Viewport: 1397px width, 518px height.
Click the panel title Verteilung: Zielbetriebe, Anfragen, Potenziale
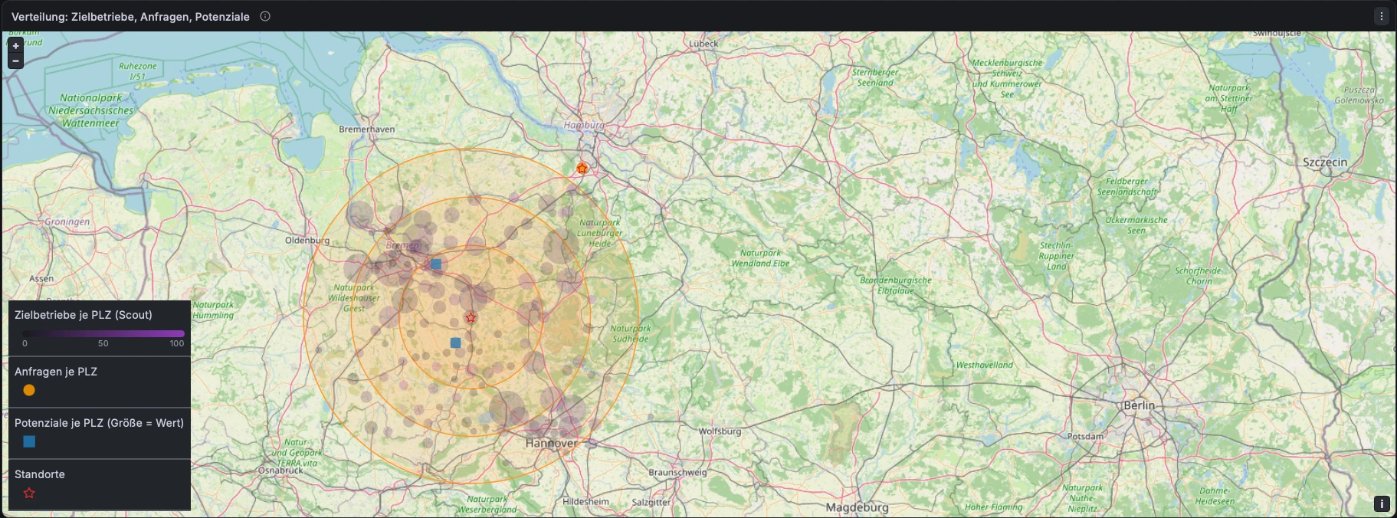coord(130,16)
